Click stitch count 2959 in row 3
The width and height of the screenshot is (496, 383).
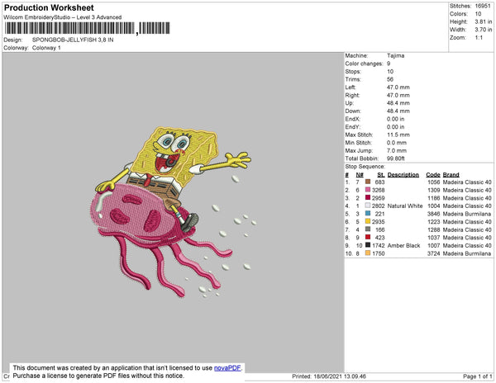(x=378, y=198)
